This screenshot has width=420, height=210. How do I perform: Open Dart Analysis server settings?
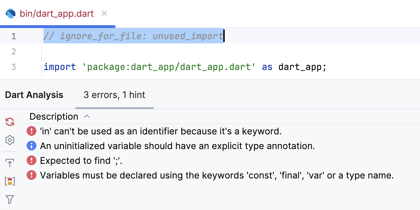click(x=9, y=140)
